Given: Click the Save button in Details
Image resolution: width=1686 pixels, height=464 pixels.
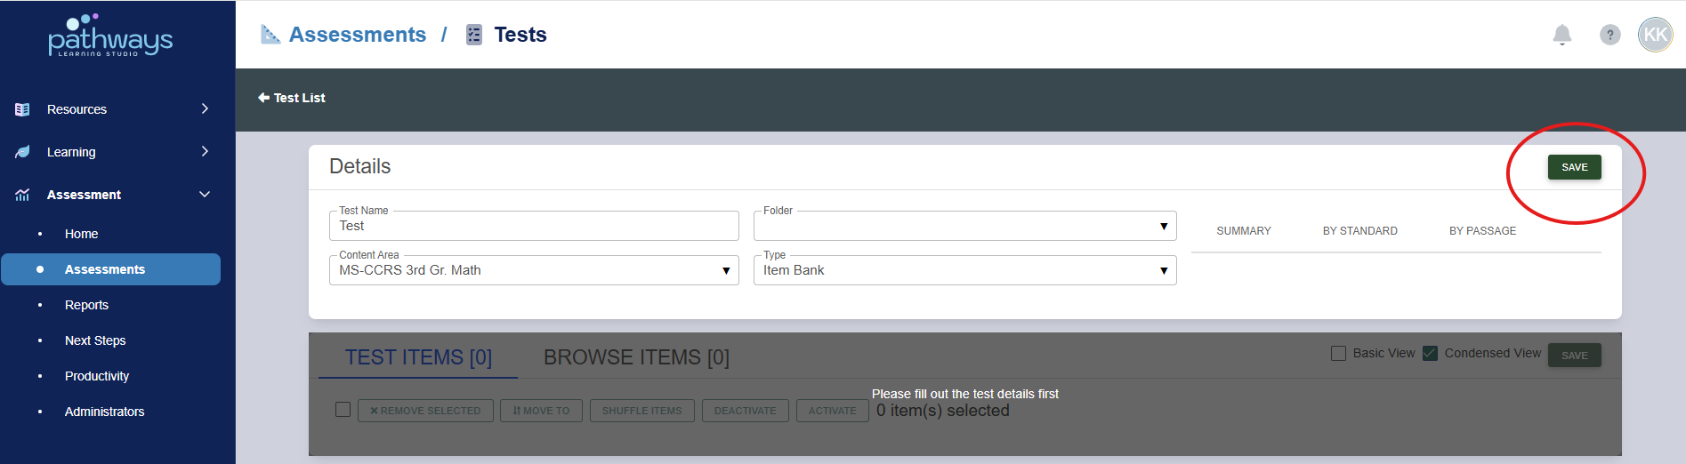Looking at the screenshot, I should (x=1574, y=167).
